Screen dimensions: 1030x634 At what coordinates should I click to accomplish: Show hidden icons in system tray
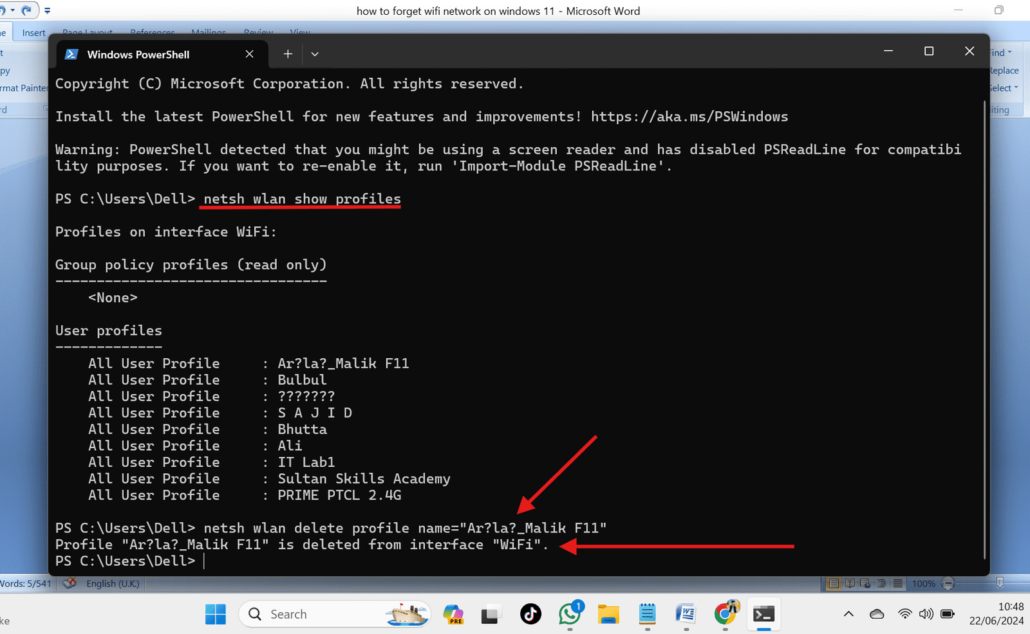click(x=848, y=615)
